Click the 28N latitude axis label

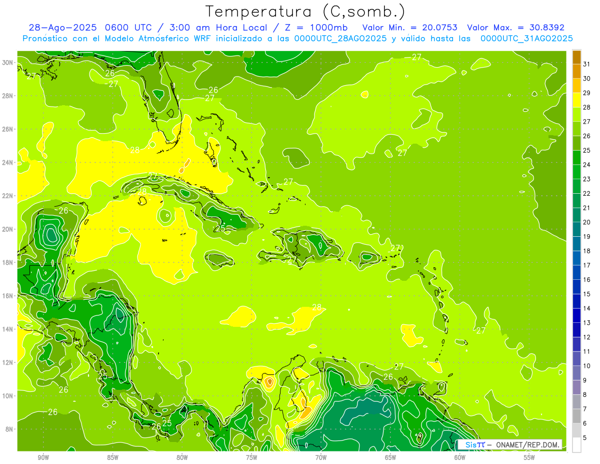pos(8,96)
